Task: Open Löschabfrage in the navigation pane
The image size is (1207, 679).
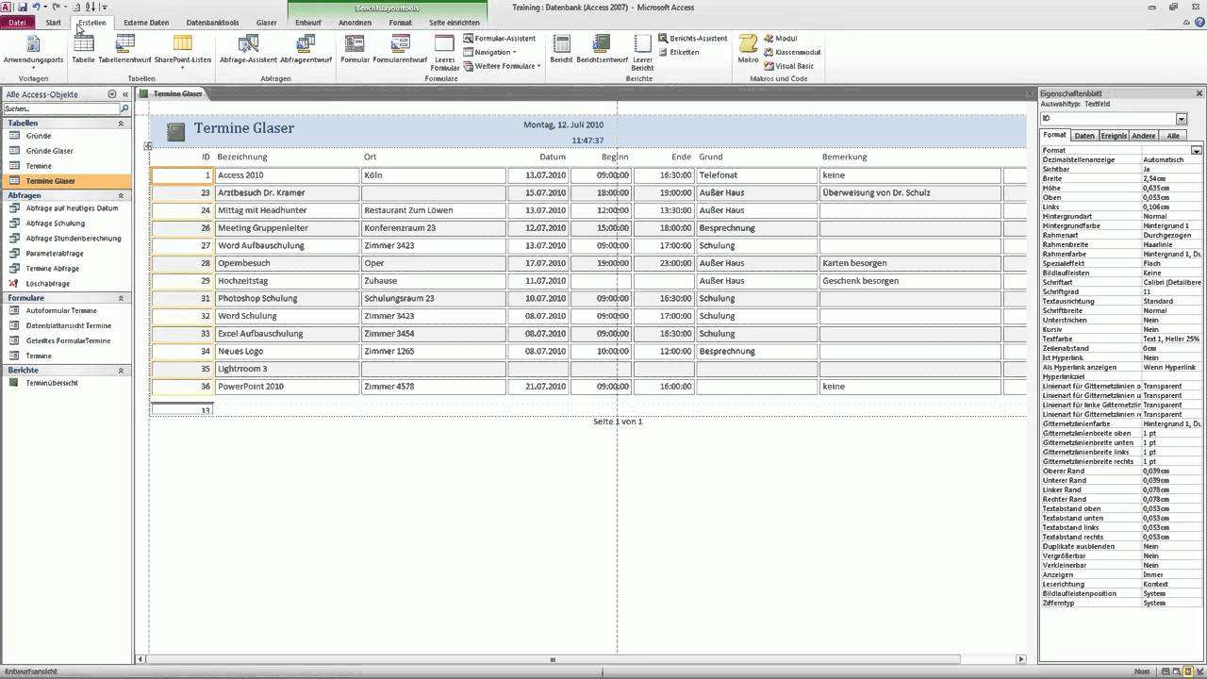Action: (x=47, y=284)
